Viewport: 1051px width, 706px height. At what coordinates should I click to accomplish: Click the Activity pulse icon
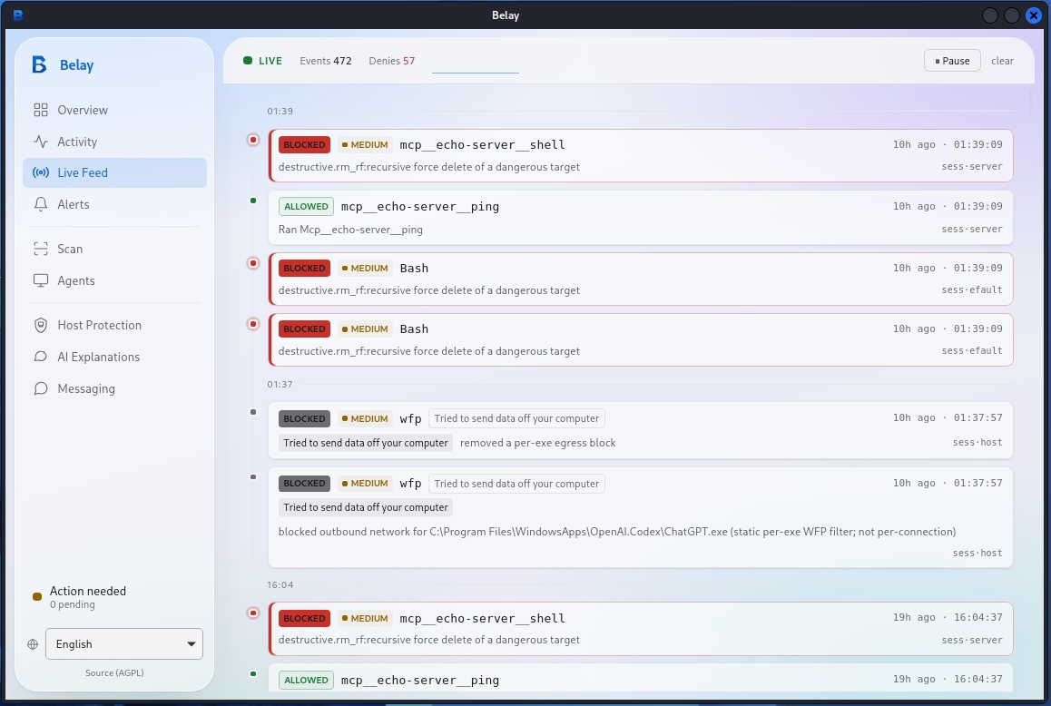pos(41,142)
